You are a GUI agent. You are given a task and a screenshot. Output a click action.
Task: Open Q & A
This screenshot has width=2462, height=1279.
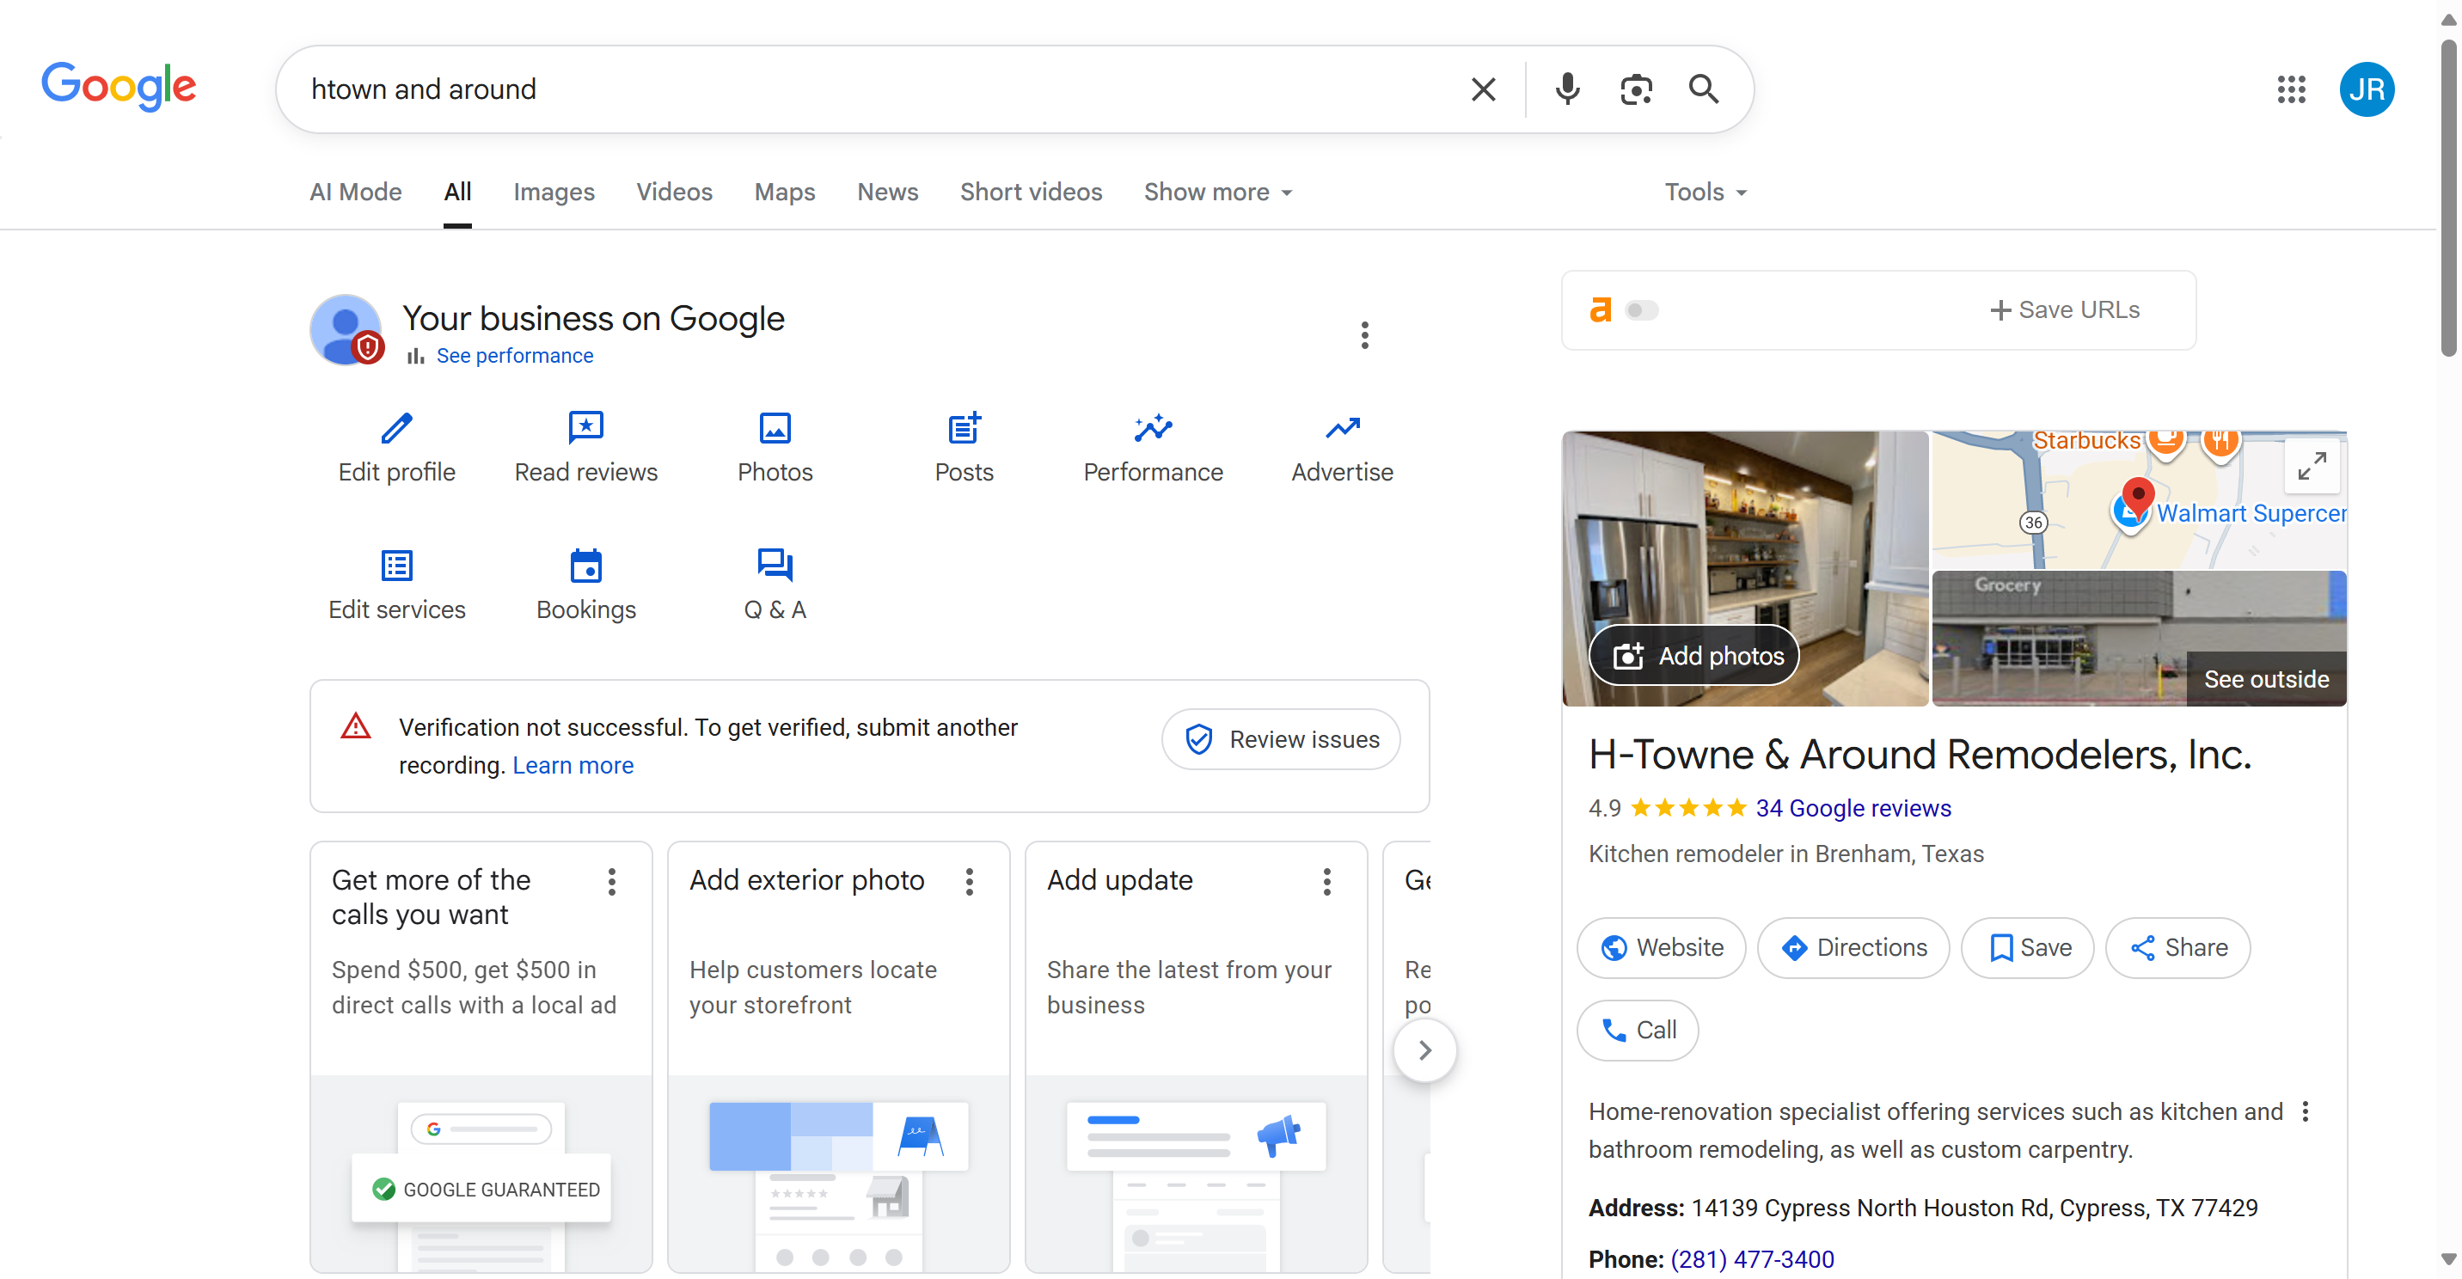coord(775,585)
